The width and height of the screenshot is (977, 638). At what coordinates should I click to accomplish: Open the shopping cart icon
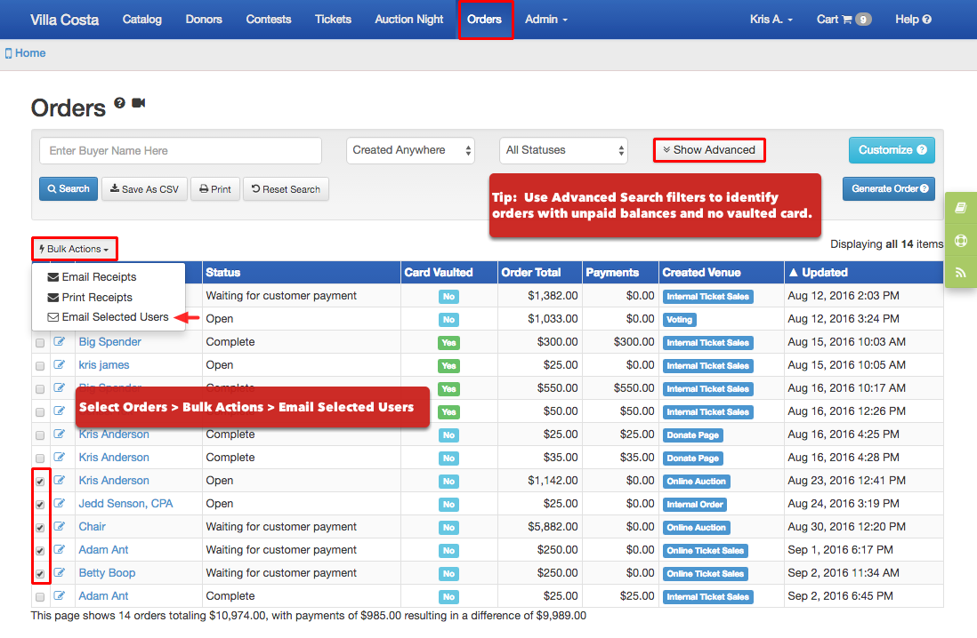coord(846,20)
